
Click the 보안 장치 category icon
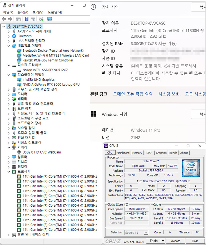(14, 109)
